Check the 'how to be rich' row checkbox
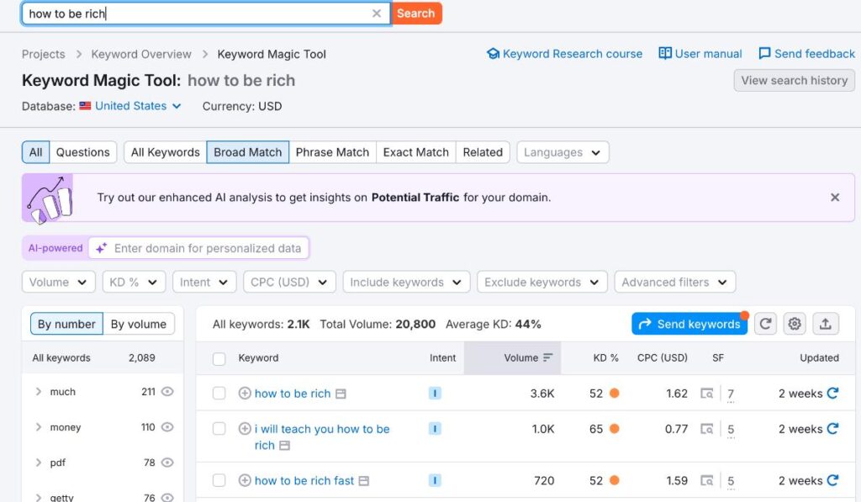Image resolution: width=861 pixels, height=502 pixels. (219, 394)
